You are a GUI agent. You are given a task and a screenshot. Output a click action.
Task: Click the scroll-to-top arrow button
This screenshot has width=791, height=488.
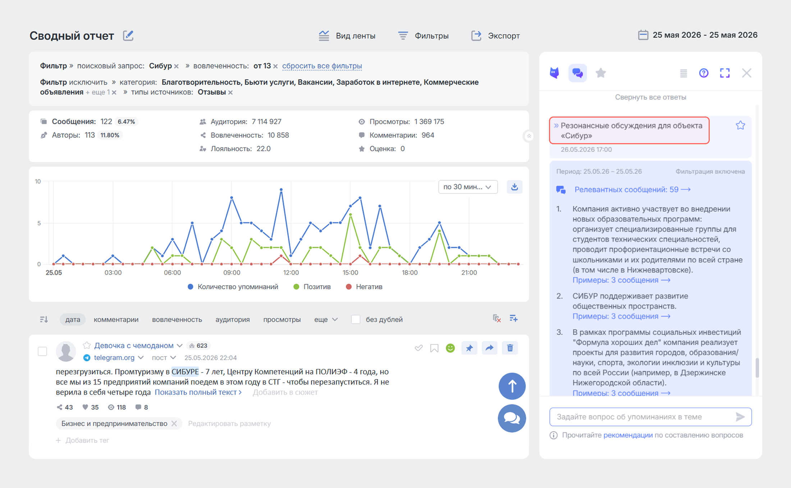pos(512,386)
